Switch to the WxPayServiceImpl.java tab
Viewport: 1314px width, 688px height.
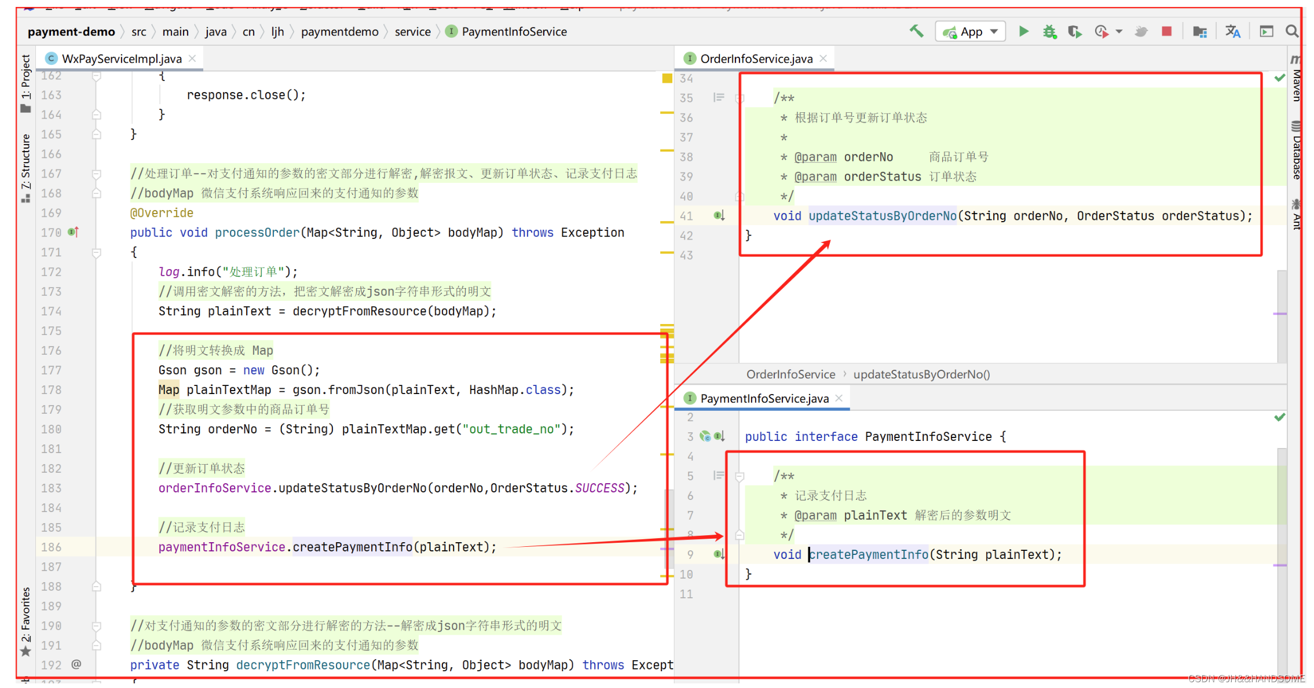(x=121, y=58)
